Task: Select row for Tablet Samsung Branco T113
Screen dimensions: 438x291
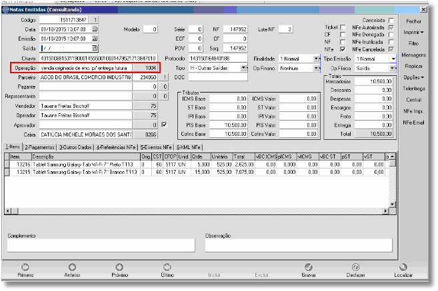Action: tap(197, 172)
